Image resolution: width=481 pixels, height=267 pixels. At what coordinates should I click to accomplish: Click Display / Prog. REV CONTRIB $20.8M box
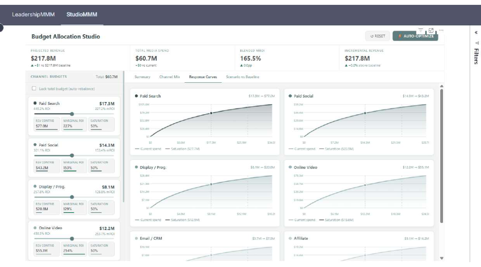(x=46, y=208)
